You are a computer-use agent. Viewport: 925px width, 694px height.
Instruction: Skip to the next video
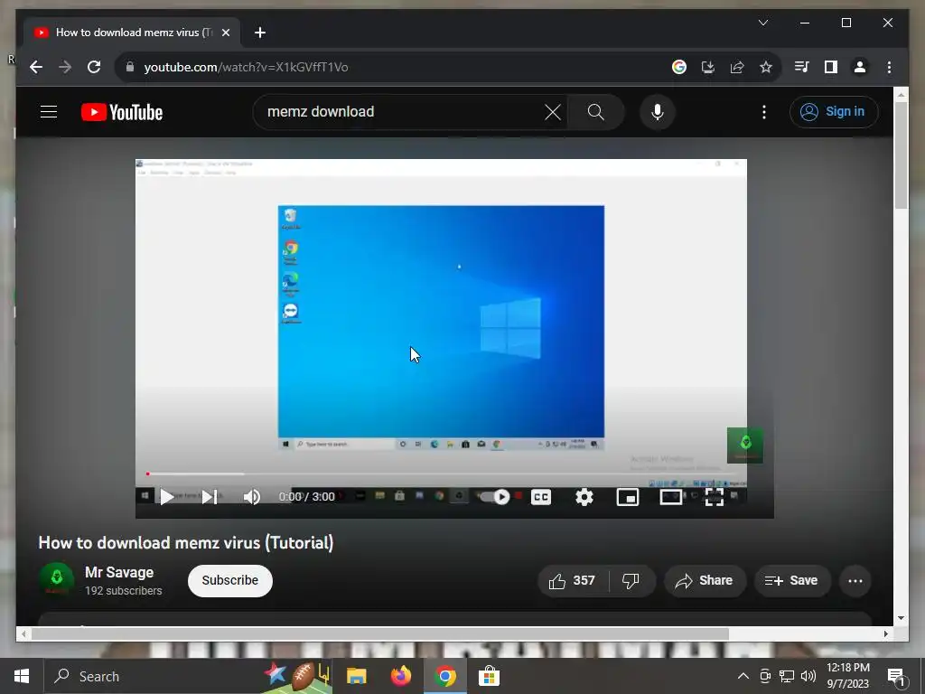tap(210, 497)
